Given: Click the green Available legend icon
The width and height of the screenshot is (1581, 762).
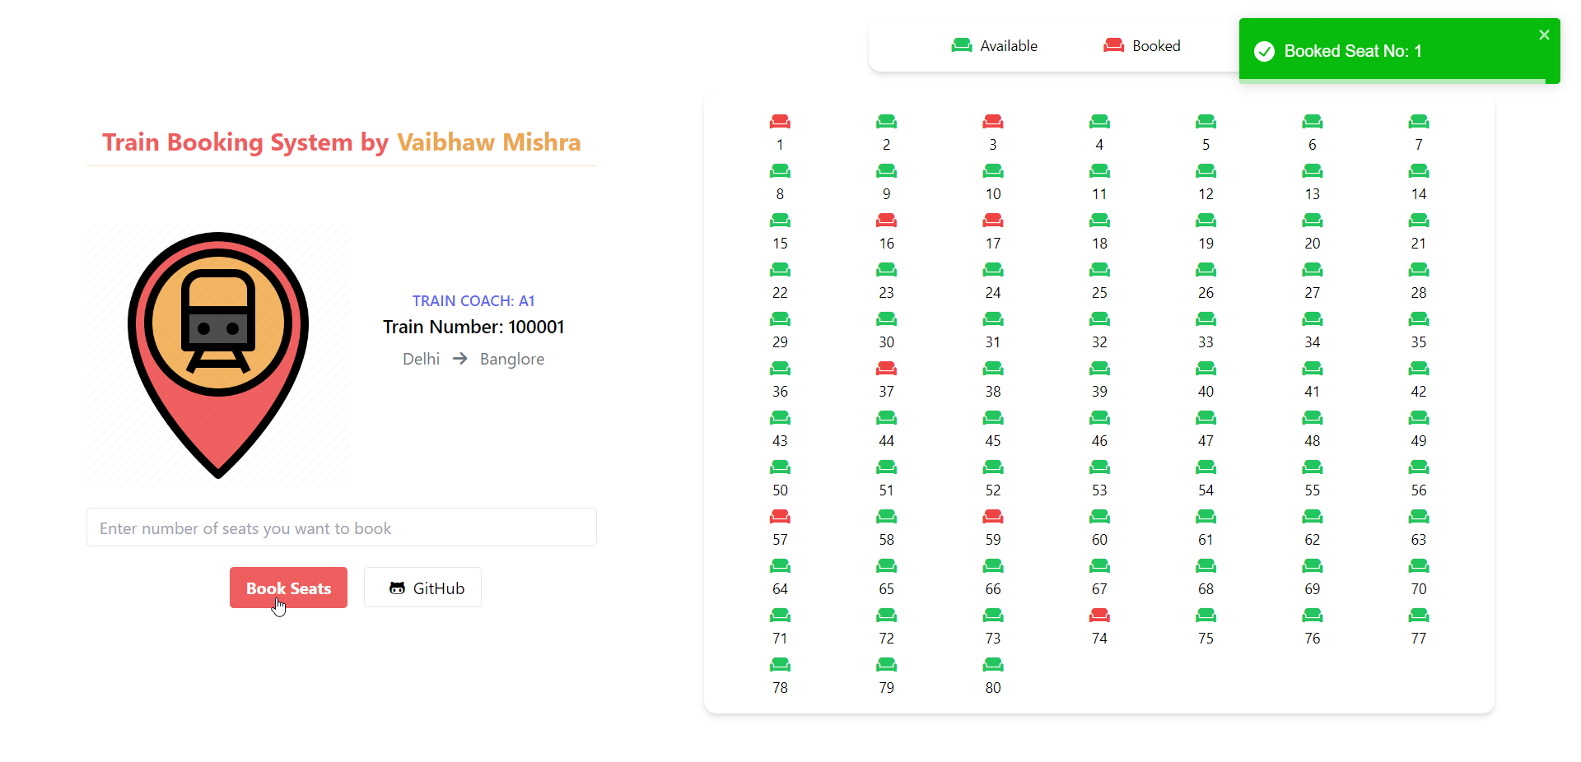Looking at the screenshot, I should [x=961, y=45].
